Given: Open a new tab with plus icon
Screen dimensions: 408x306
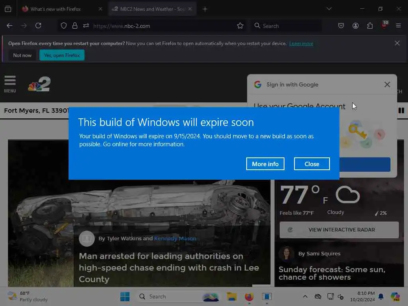Looking at the screenshot, I should 205,9.
